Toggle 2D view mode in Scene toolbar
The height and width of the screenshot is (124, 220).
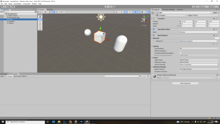pyautogui.click(x=122, y=12)
